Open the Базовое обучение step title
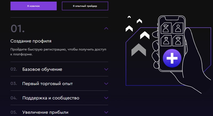213x116 pixels. [x=42, y=69]
